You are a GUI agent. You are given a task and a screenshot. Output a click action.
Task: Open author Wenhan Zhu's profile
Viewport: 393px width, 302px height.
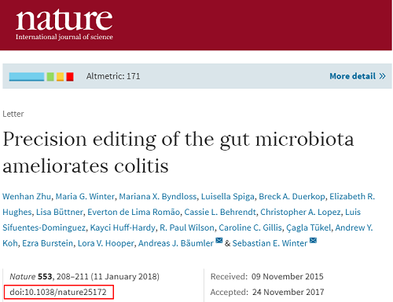click(27, 196)
